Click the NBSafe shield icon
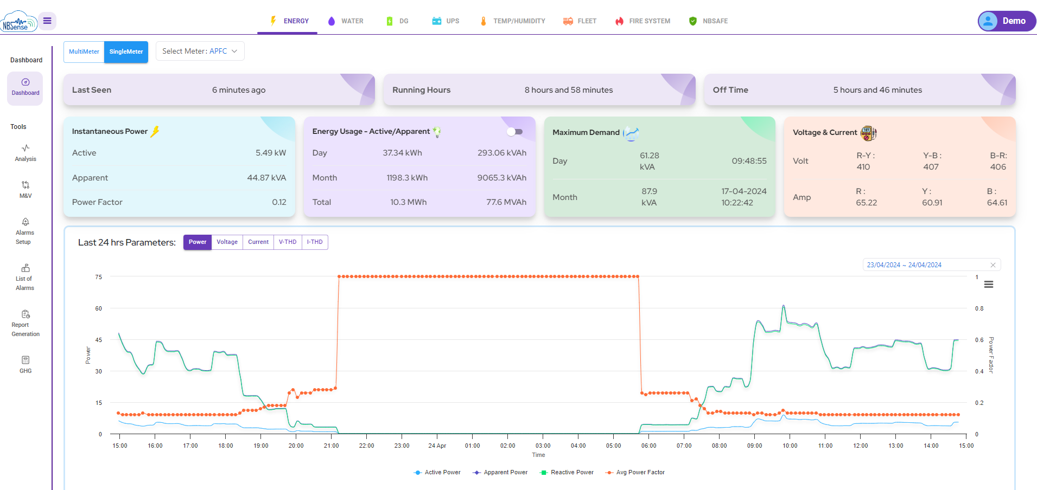 pos(693,21)
